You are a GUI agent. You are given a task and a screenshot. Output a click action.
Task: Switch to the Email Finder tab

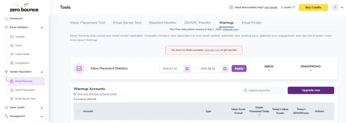tap(252, 23)
